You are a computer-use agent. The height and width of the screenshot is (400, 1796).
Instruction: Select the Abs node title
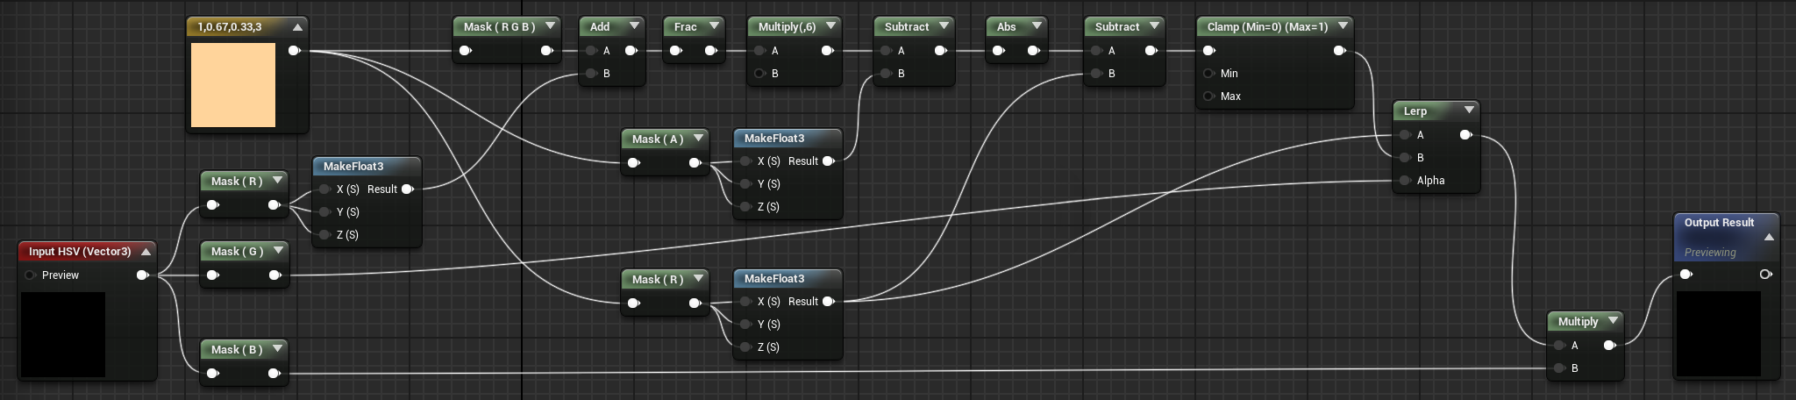(x=1006, y=27)
